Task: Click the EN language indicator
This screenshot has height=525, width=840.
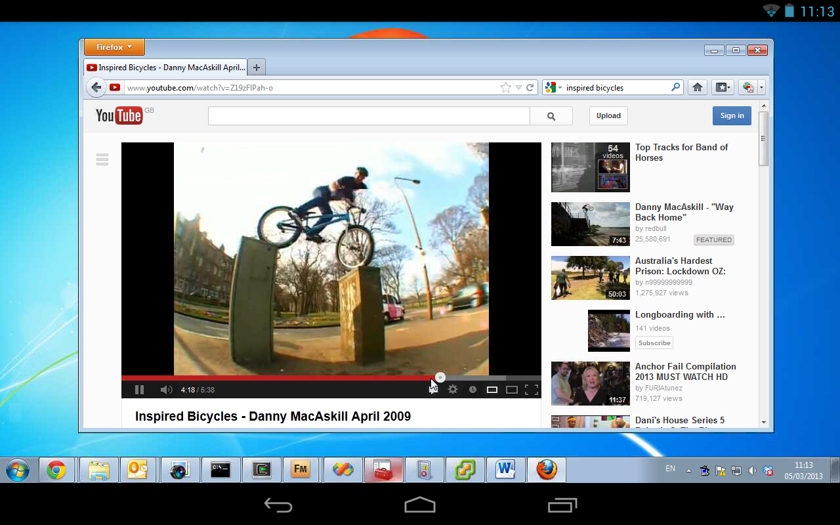Action: click(670, 469)
